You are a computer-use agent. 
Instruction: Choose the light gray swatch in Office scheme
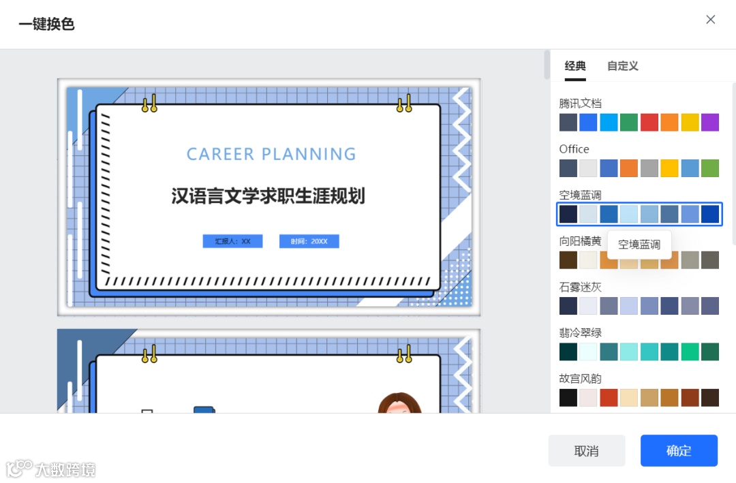[588, 168]
